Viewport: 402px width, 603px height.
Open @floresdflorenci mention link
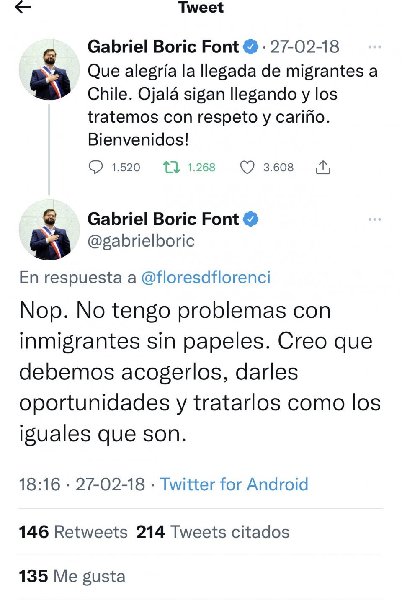tap(206, 277)
